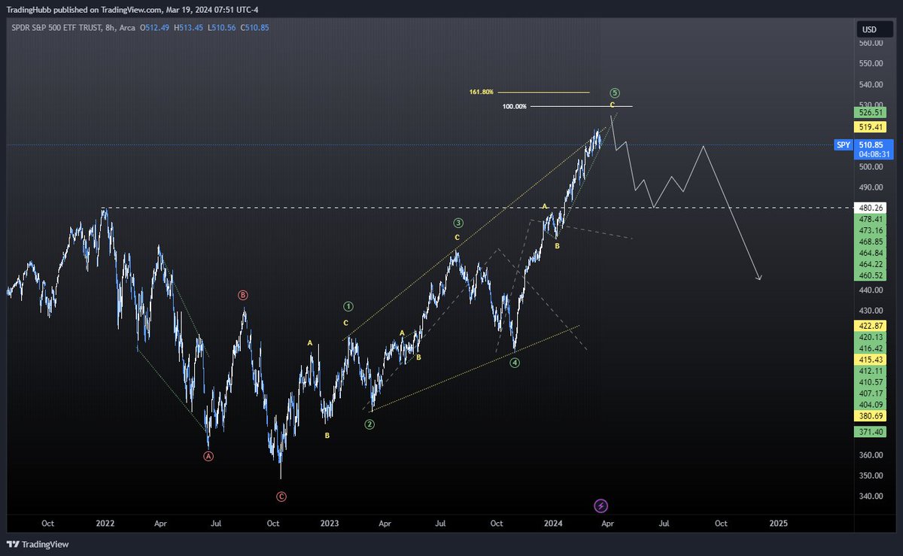Click the 2024 label on the date axis

coord(553,522)
